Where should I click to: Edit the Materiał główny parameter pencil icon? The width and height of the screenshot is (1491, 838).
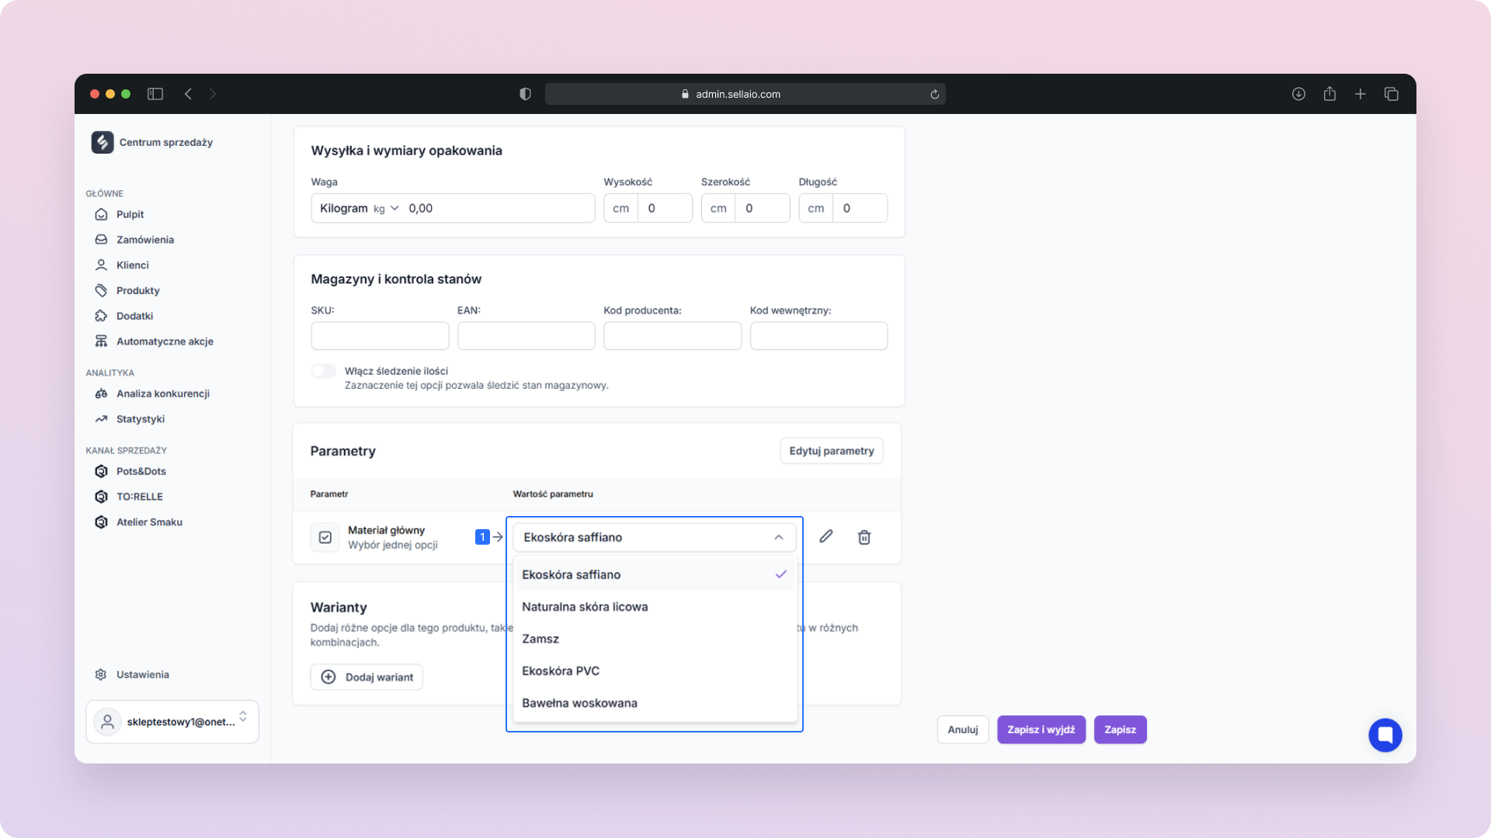[x=826, y=536]
